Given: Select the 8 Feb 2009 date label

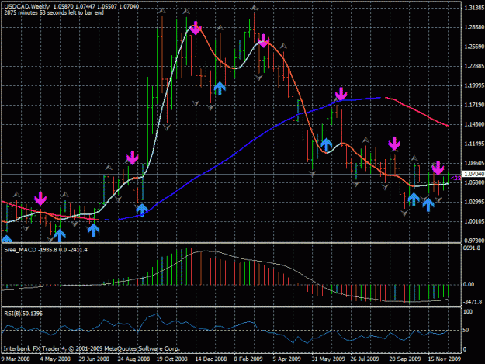Looking at the screenshot, I should [x=248, y=359].
